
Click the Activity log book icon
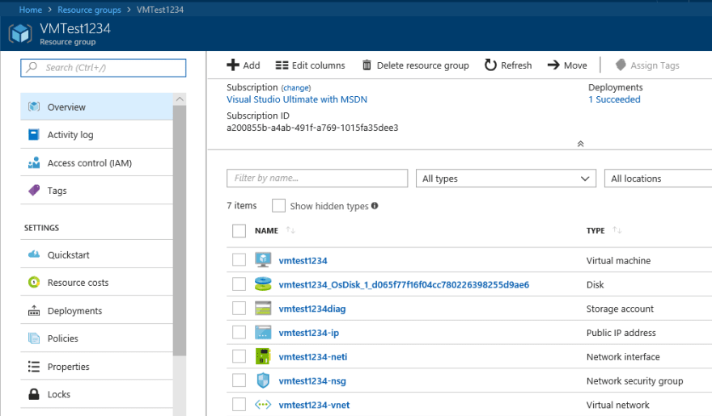click(34, 135)
